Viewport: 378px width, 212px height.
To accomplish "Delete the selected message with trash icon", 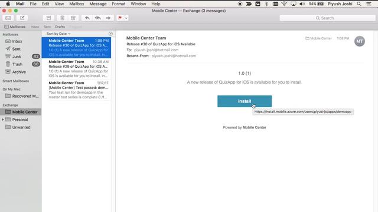I will pyautogui.click(x=63, y=18).
